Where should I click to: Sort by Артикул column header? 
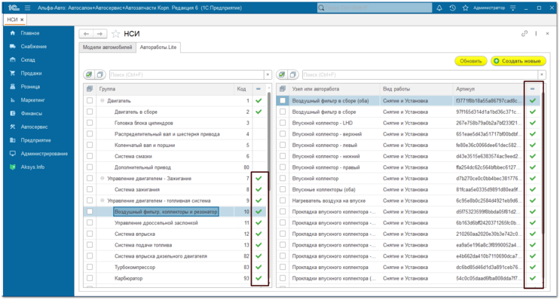489,89
